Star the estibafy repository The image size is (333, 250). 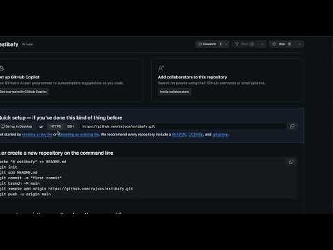point(282,44)
